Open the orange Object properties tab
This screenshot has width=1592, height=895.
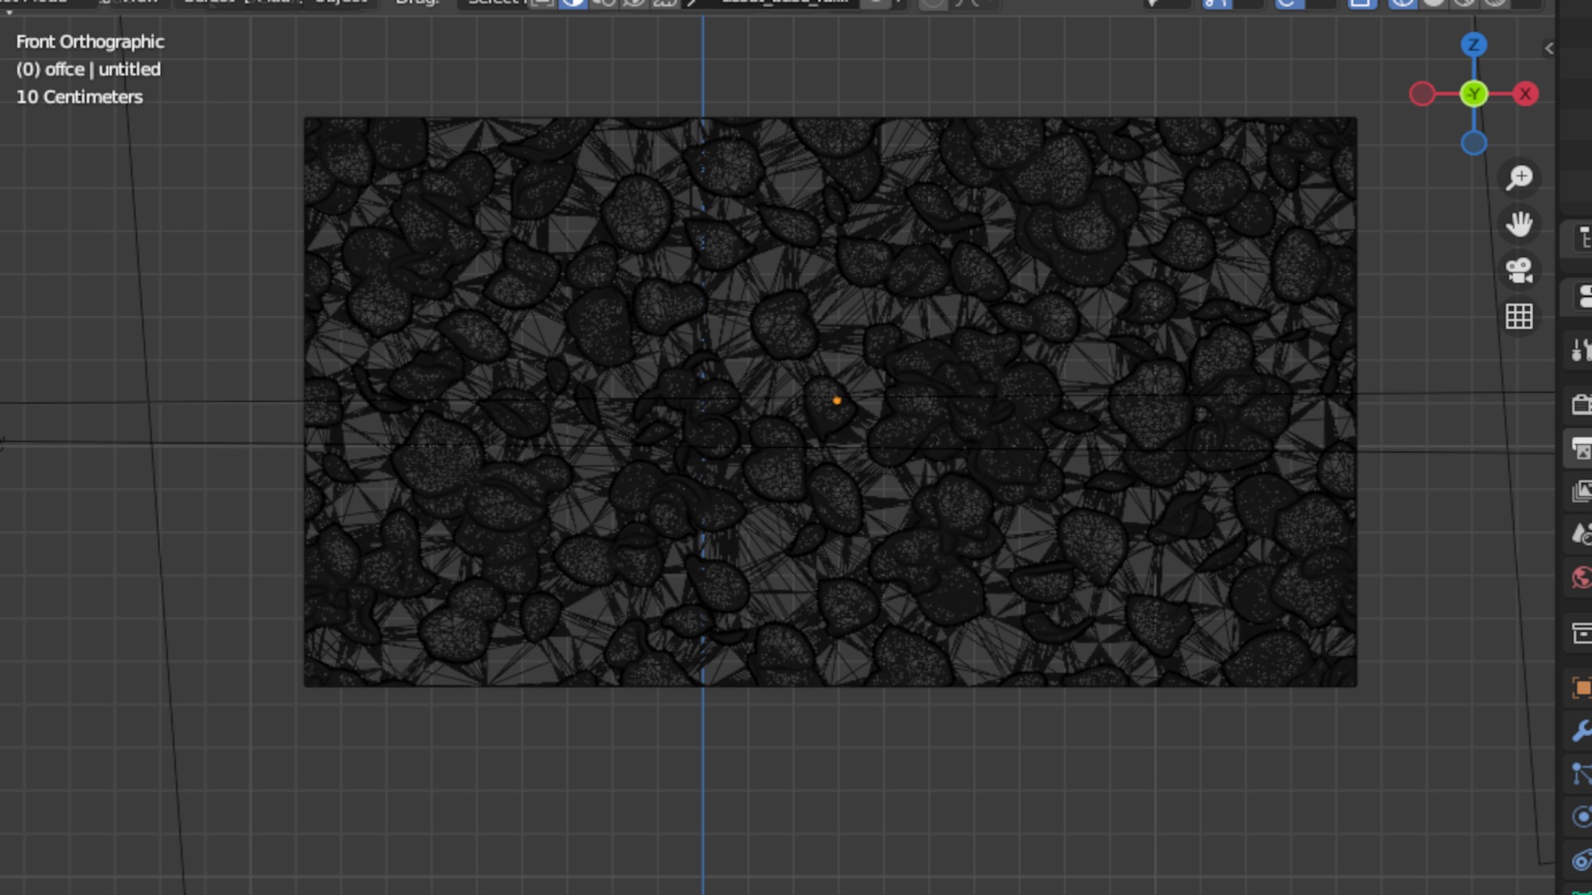pos(1581,688)
